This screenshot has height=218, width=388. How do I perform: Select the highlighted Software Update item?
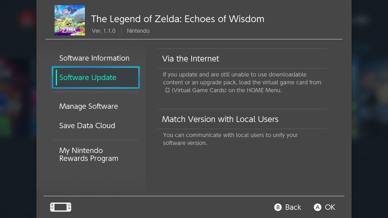[x=96, y=78]
